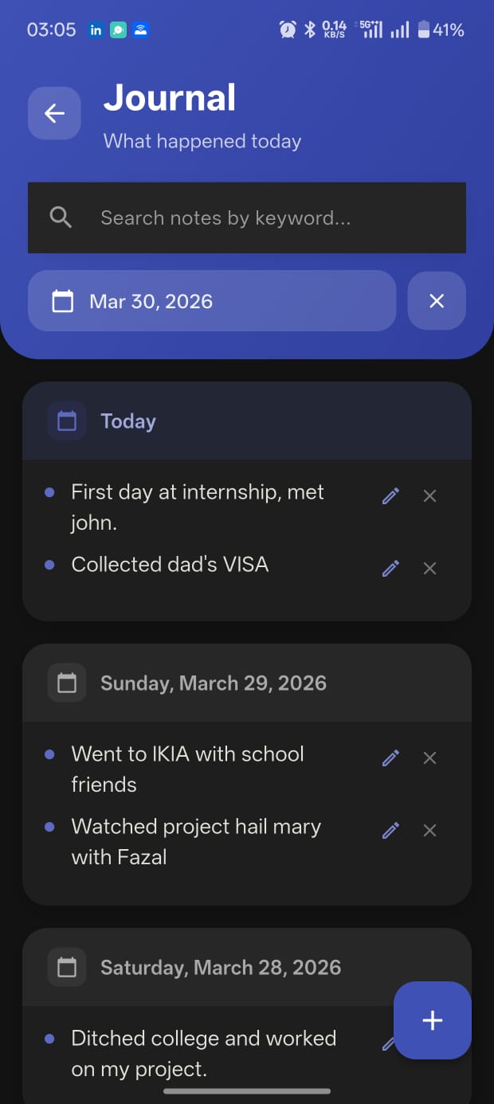Edit the 'First day at internship' entry

(390, 495)
